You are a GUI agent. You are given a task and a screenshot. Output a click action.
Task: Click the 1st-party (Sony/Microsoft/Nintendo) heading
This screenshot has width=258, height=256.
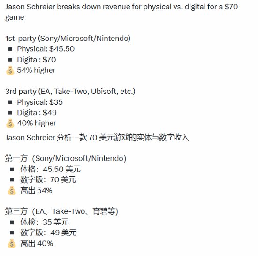click(68, 39)
